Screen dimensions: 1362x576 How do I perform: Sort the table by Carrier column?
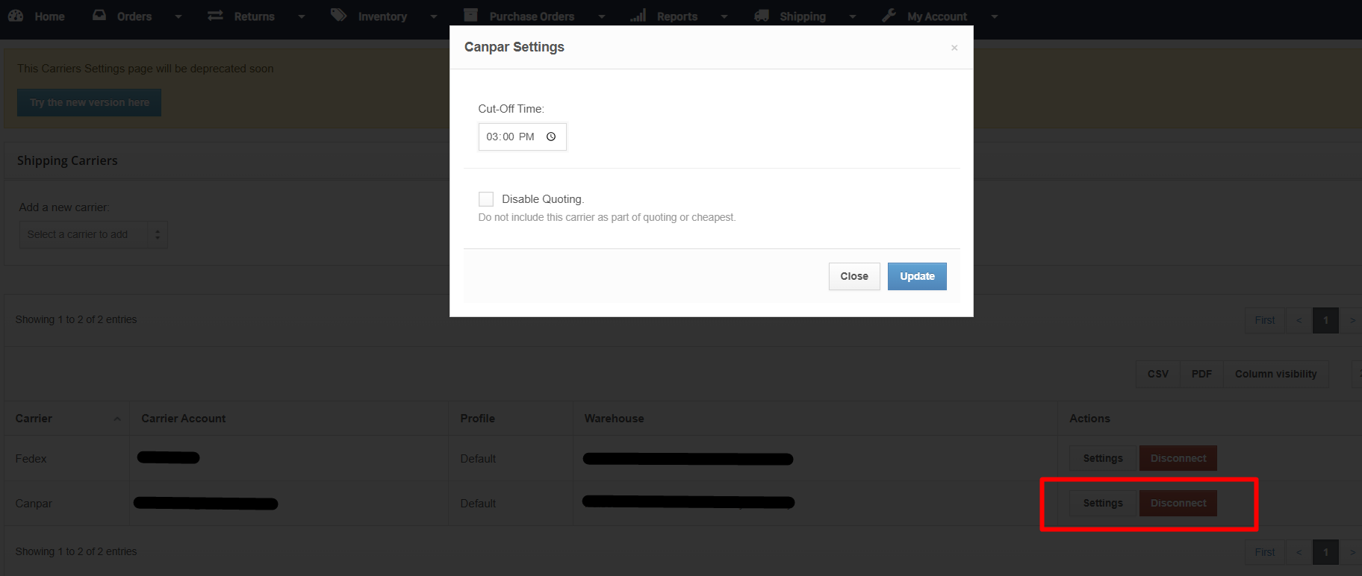click(x=34, y=419)
